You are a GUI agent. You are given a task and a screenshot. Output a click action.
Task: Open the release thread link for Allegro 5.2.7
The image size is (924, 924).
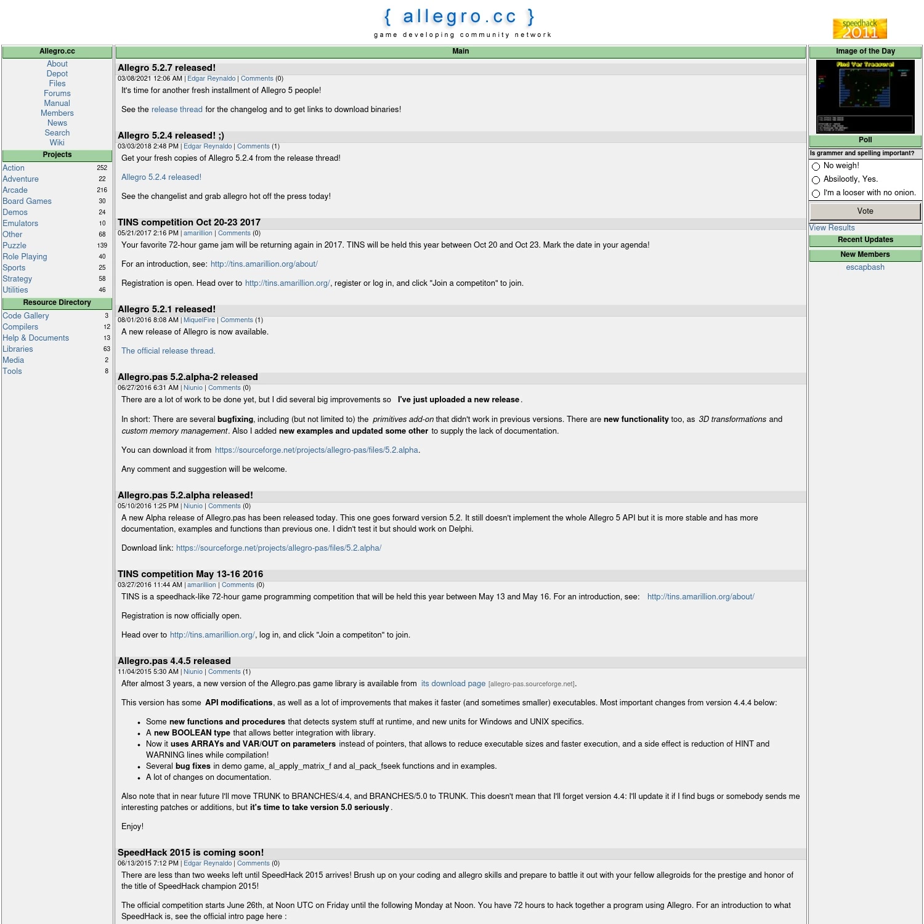click(x=177, y=110)
